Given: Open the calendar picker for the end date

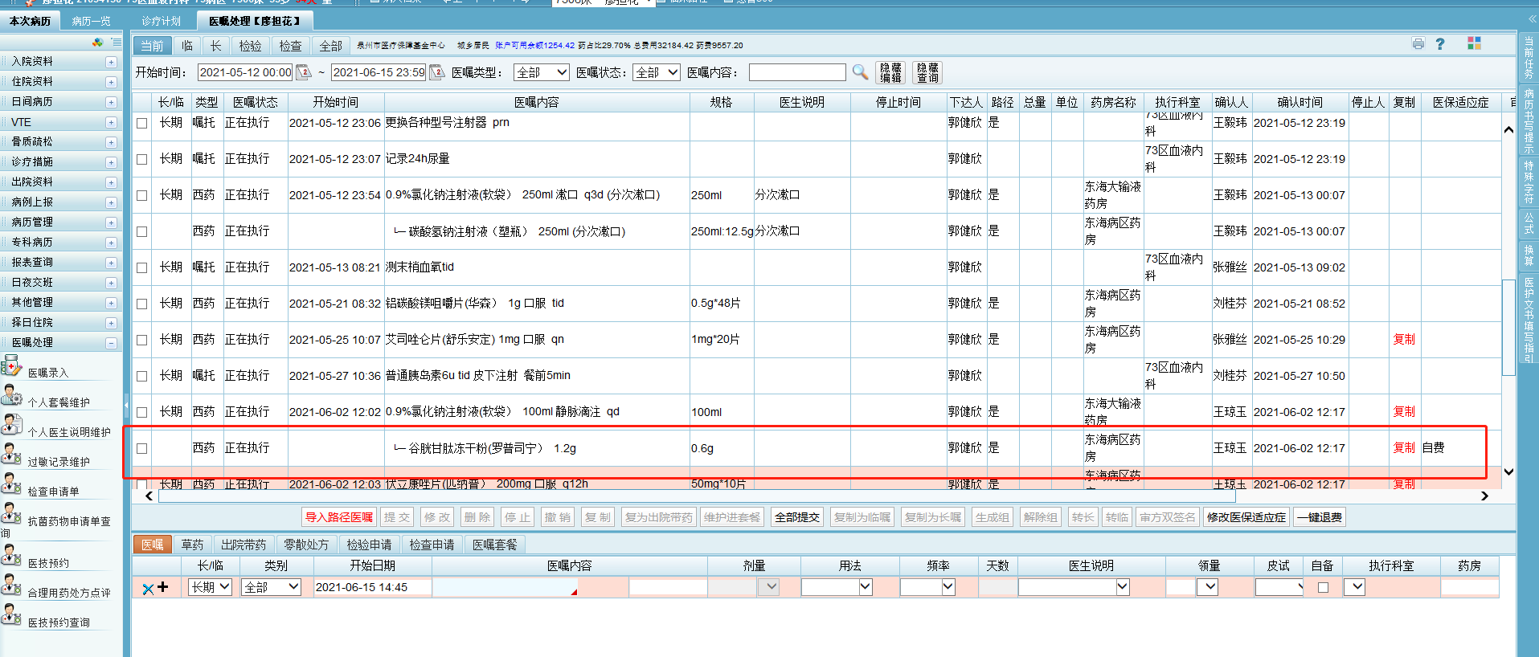Looking at the screenshot, I should click(437, 72).
